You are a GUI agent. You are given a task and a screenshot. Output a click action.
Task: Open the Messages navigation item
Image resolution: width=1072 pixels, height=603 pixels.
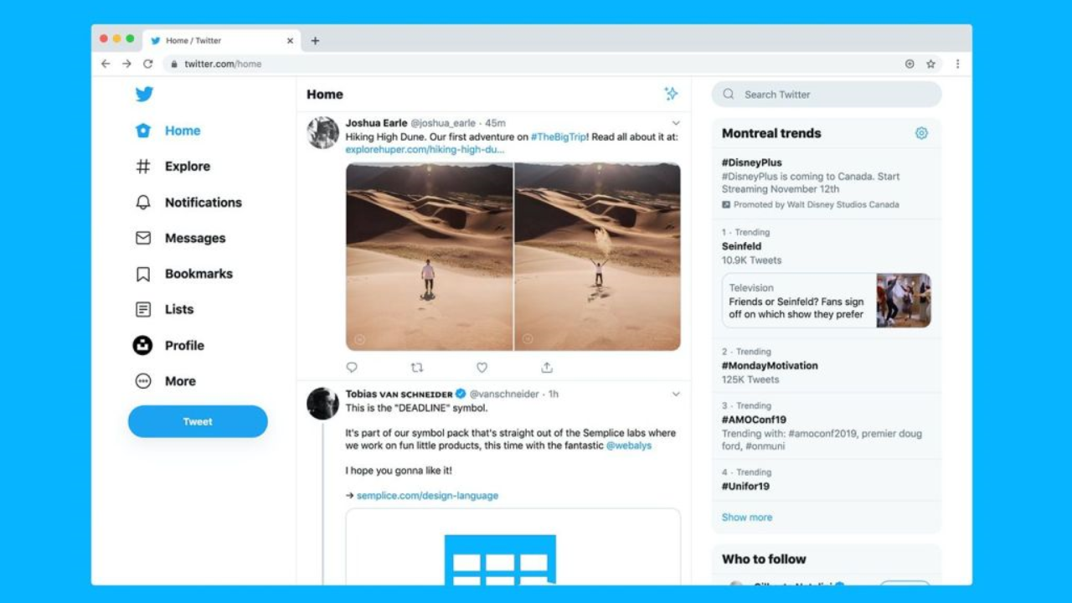pyautogui.click(x=180, y=238)
